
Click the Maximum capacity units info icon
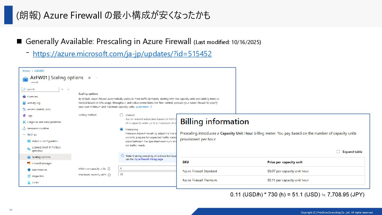coord(109,175)
